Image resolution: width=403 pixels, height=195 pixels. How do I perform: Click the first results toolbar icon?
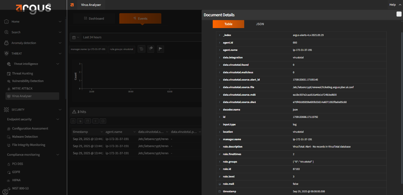coord(73,121)
